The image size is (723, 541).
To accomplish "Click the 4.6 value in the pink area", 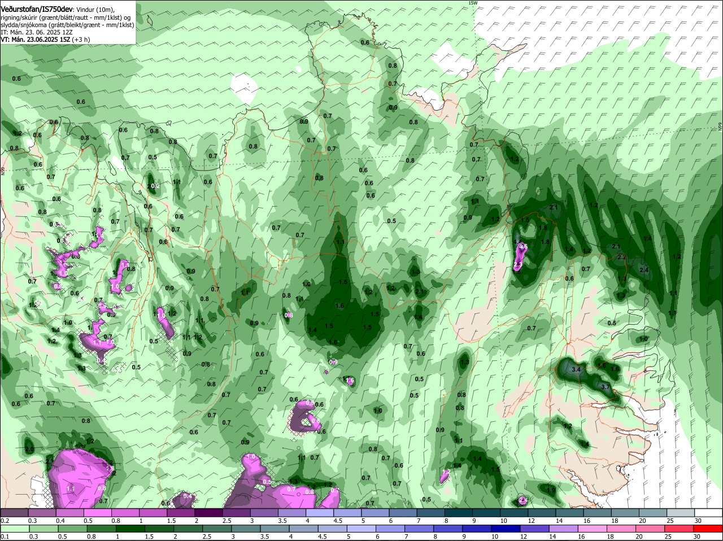I will 523,246.
